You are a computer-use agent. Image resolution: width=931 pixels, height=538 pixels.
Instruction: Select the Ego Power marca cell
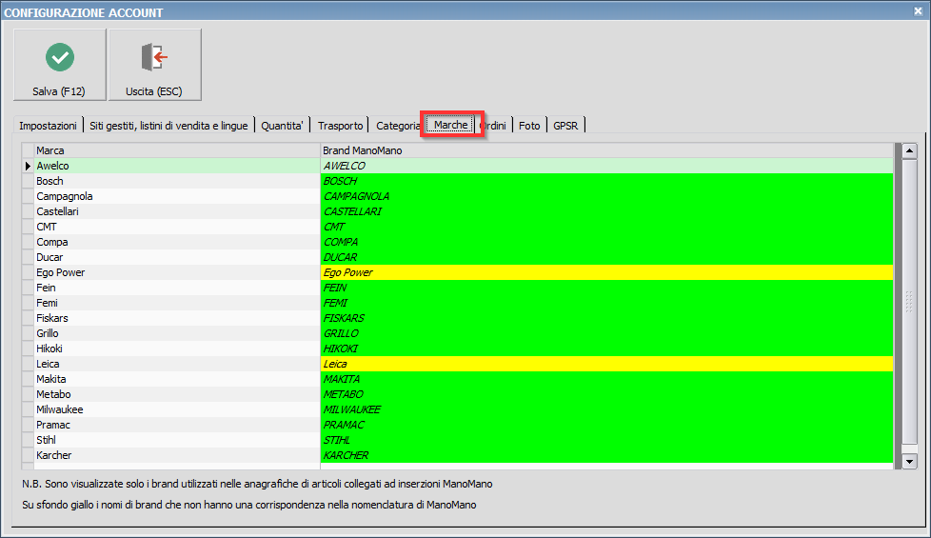click(x=177, y=272)
